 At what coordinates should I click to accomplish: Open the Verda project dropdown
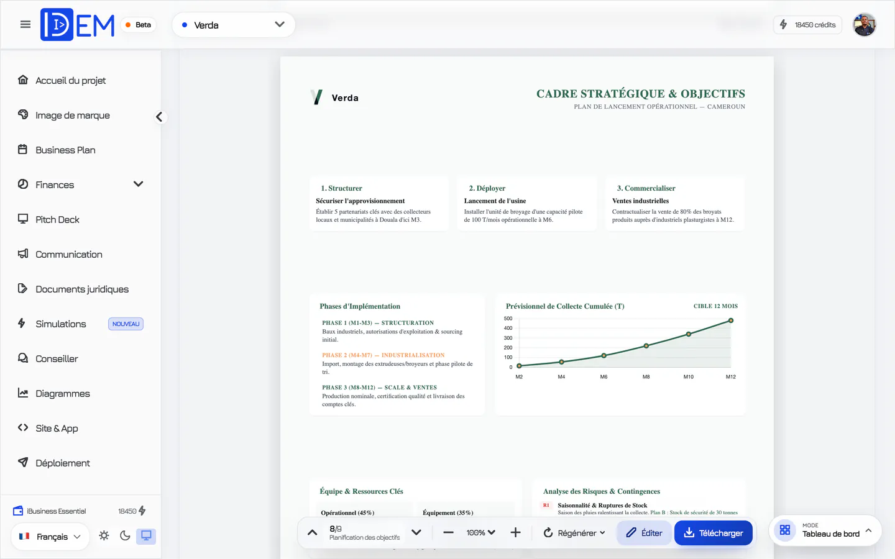point(233,25)
